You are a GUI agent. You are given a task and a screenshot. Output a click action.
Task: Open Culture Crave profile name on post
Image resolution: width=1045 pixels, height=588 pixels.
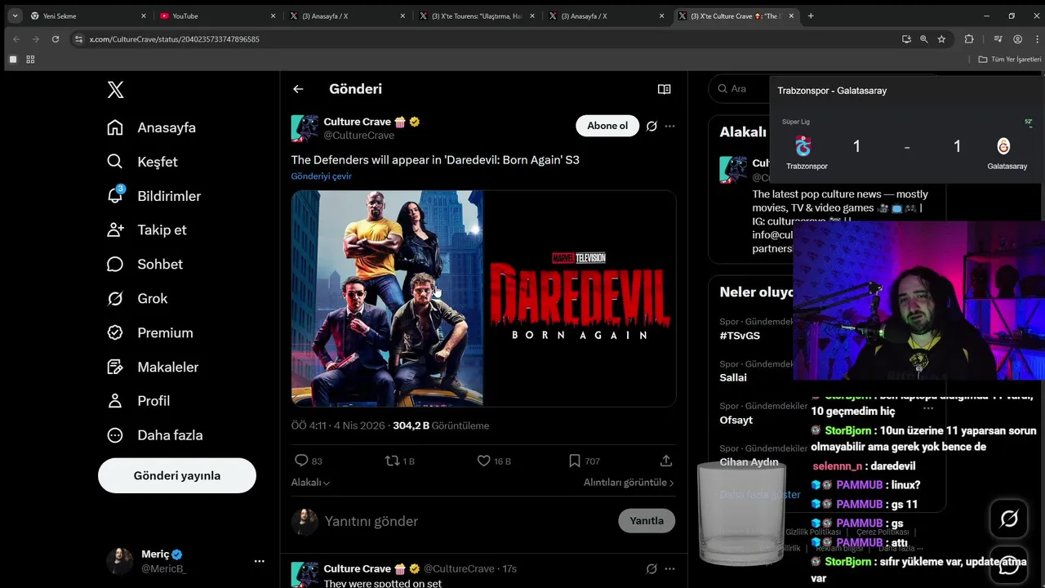357,122
